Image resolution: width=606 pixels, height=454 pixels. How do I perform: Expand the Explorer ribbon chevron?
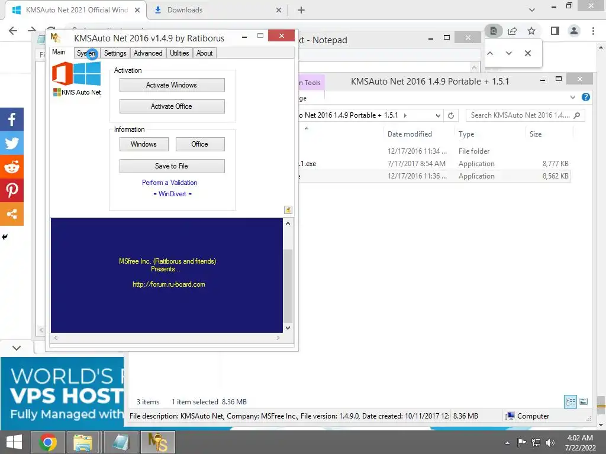click(573, 98)
